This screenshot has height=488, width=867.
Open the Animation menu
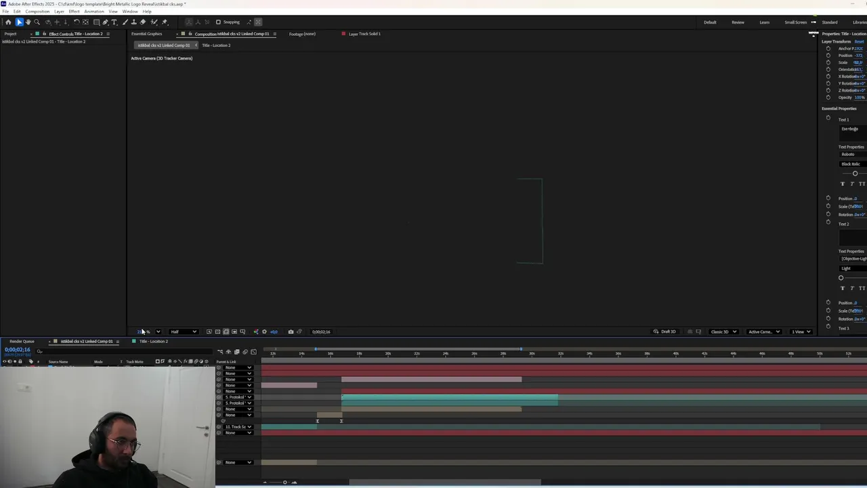[x=94, y=12]
